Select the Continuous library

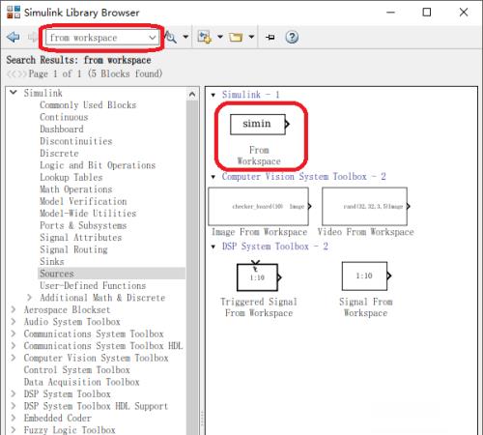64,117
